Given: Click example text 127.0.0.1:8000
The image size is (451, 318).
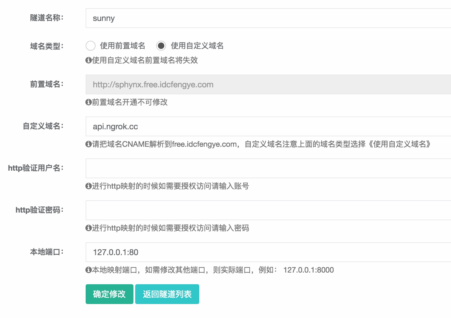Looking at the screenshot, I should 309,270.
